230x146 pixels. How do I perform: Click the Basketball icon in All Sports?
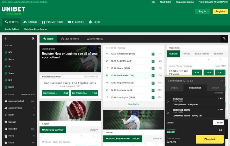(x=6, y=129)
